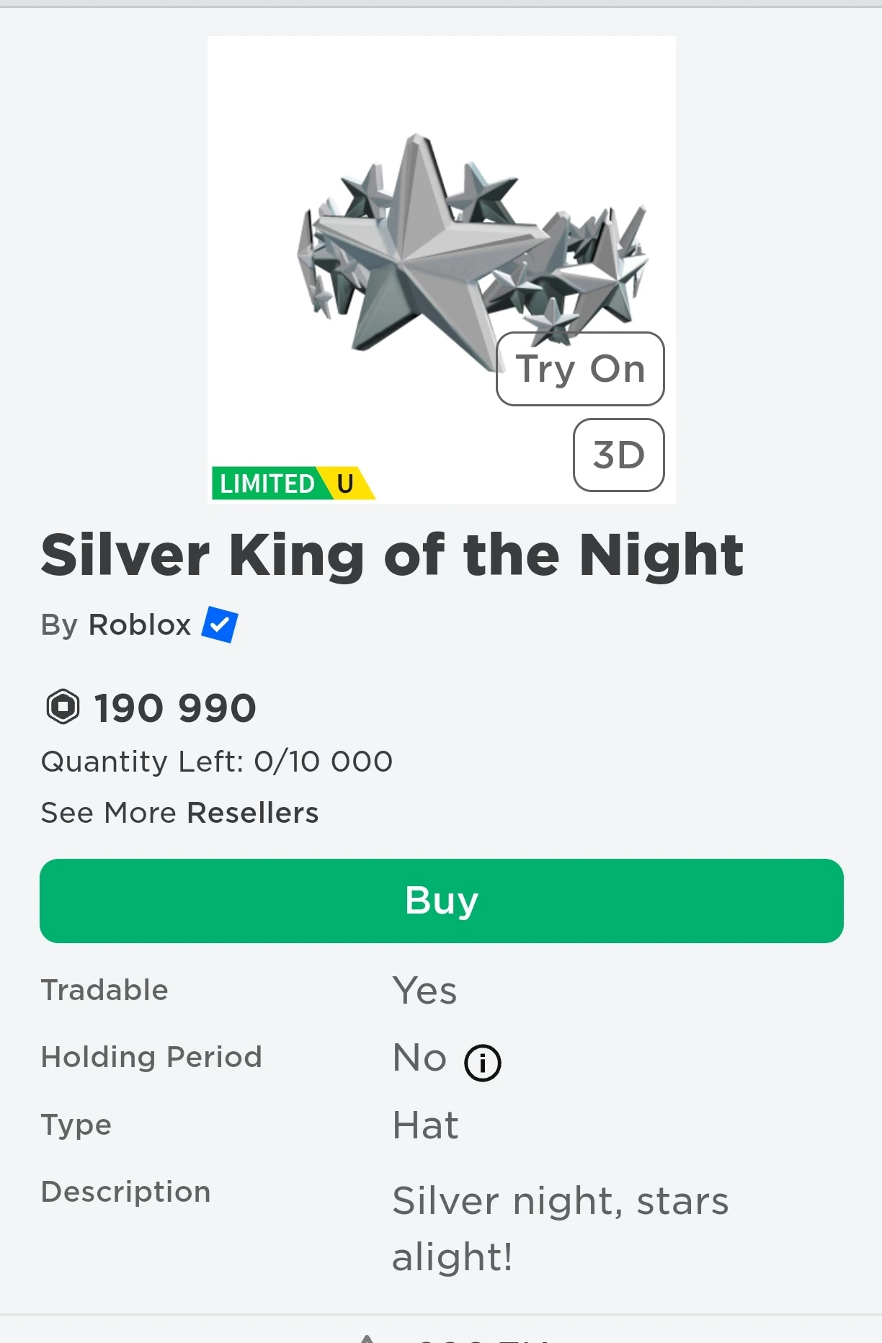Click the Holding Period row label
Screen dimensions: 882x1343
(x=151, y=1057)
